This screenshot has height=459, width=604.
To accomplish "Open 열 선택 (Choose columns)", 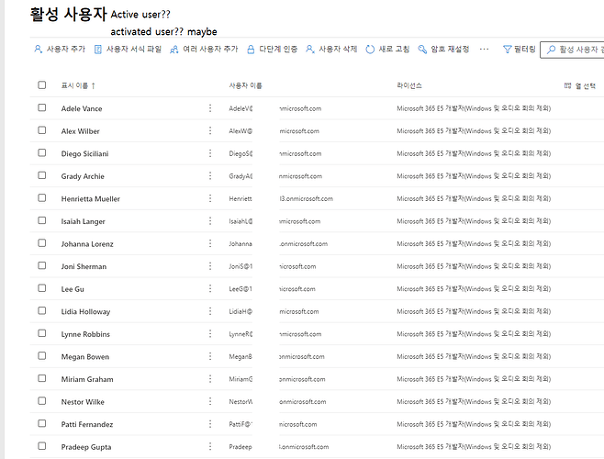I will 578,85.
